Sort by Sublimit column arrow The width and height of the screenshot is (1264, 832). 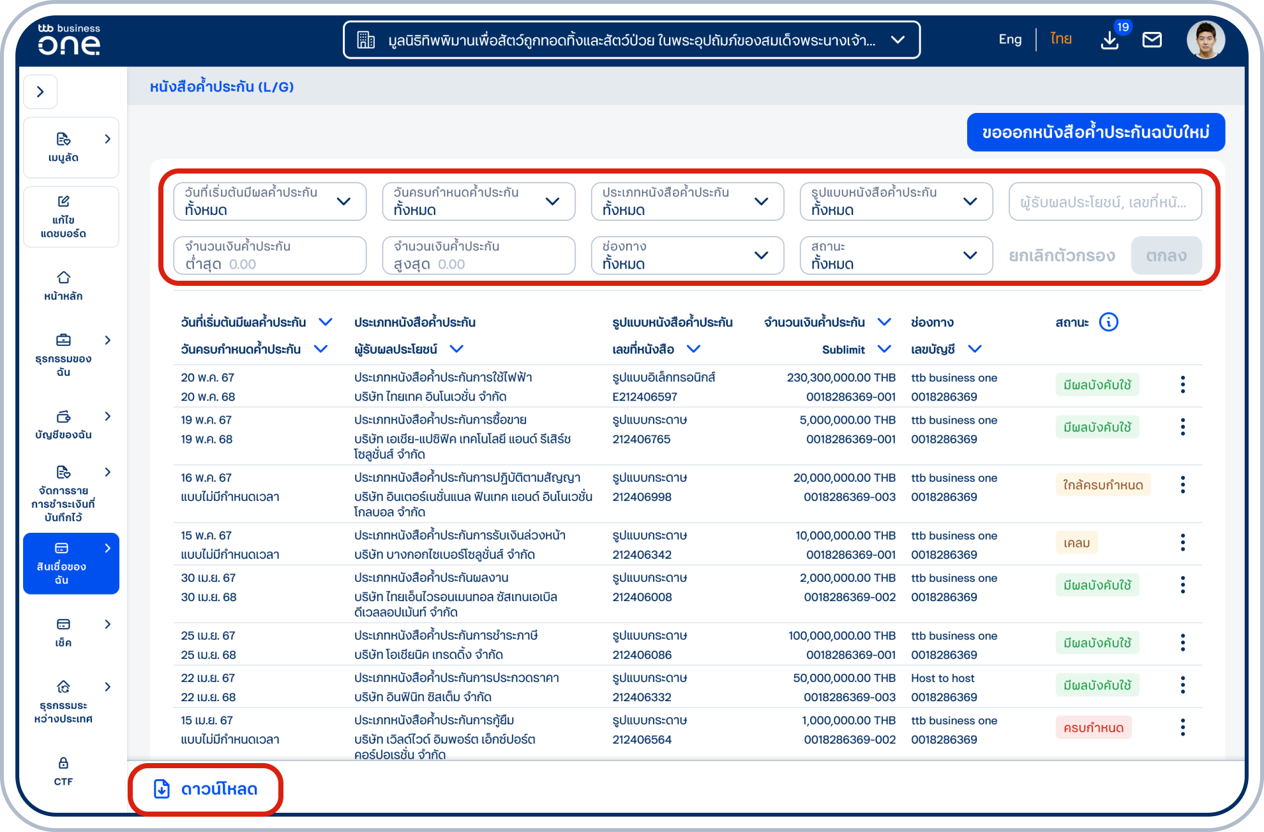pos(884,349)
